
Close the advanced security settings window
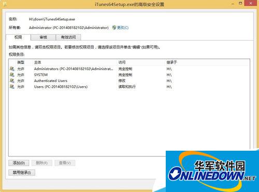[x=251, y=3]
